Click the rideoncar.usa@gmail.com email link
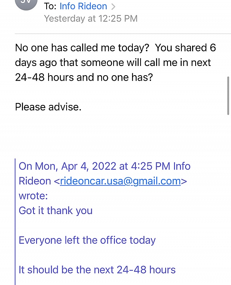This screenshot has height=285, width=231. click(120, 181)
